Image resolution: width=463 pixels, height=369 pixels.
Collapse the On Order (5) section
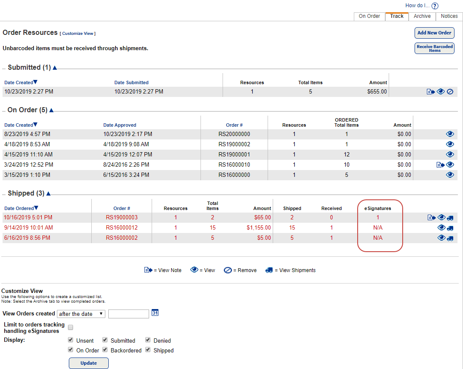[x=51, y=111]
